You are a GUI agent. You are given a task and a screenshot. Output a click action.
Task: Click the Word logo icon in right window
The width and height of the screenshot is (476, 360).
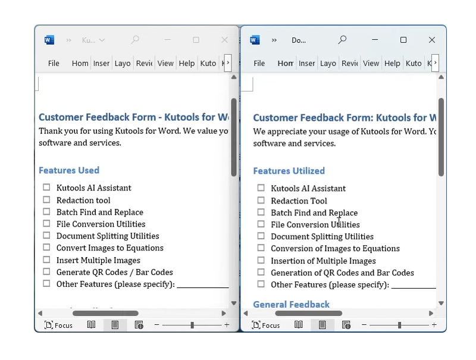[255, 40]
